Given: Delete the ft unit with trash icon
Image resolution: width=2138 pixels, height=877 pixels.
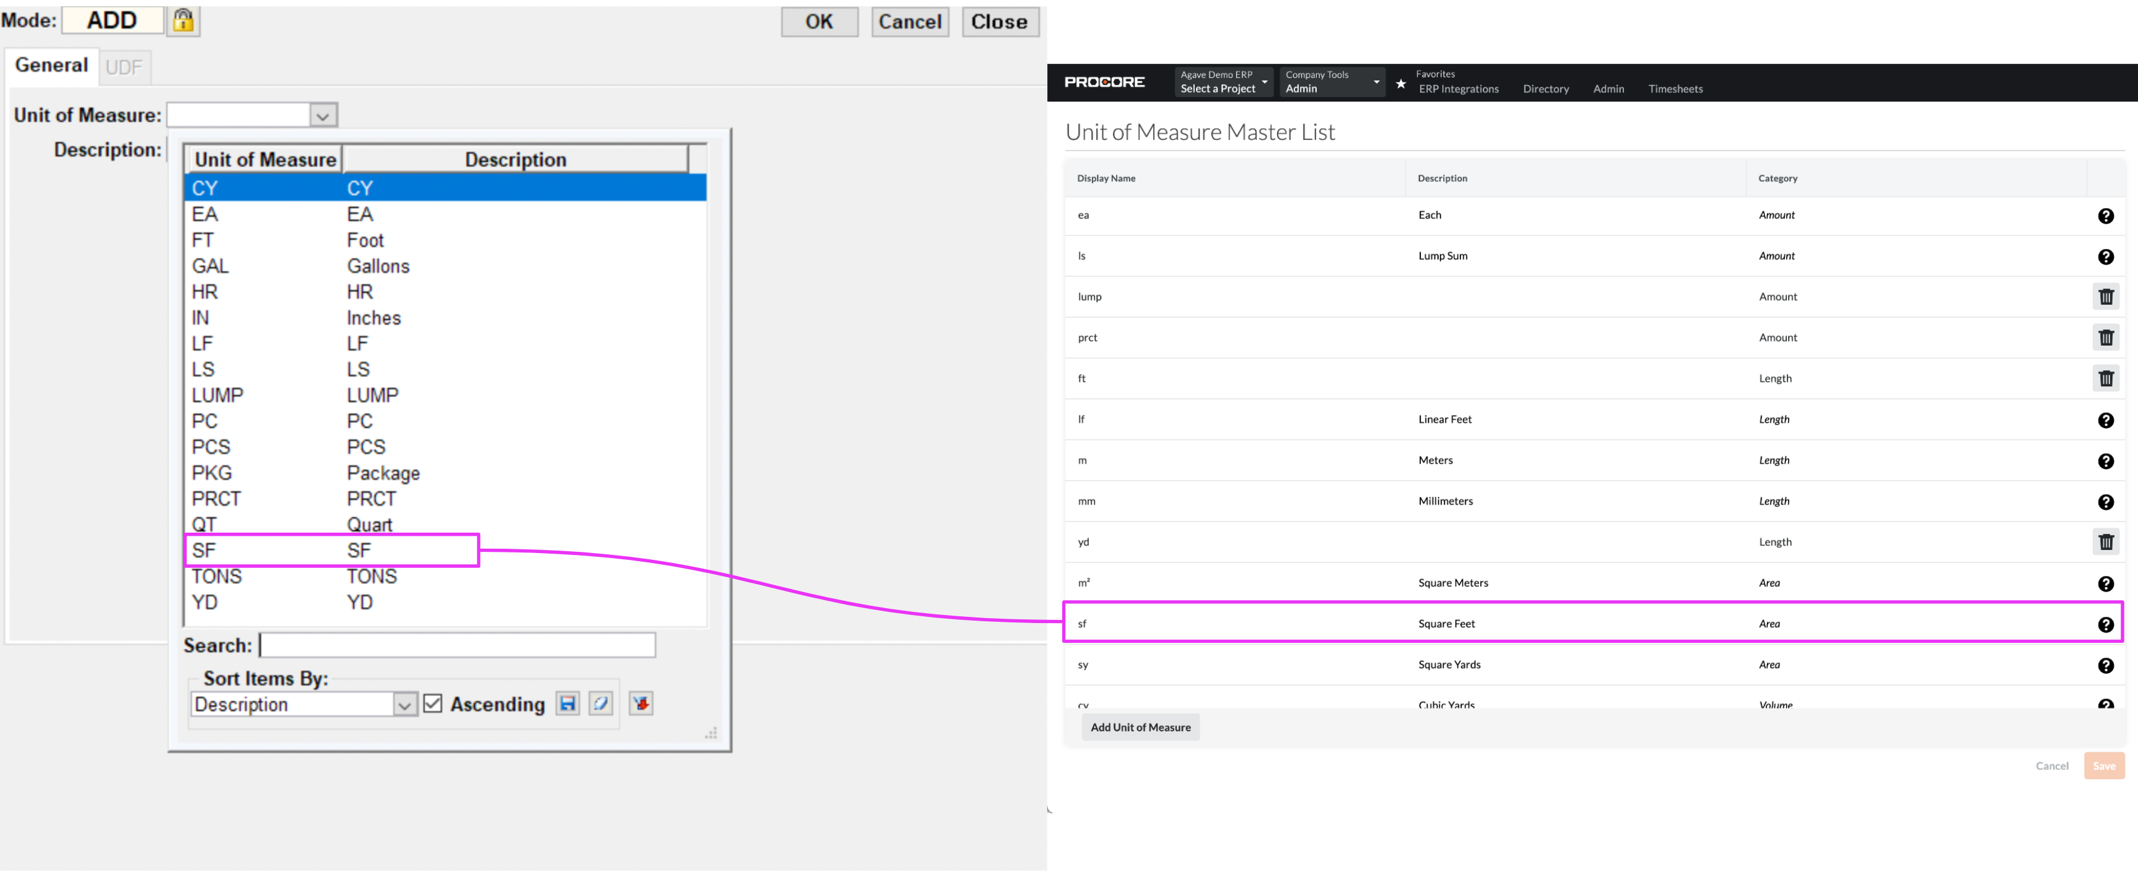Looking at the screenshot, I should [2106, 378].
